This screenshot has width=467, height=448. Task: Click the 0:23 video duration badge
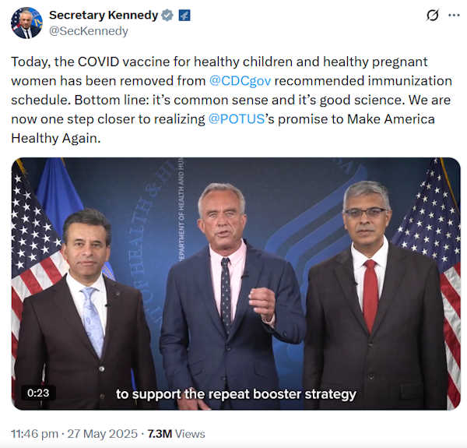[x=38, y=393]
